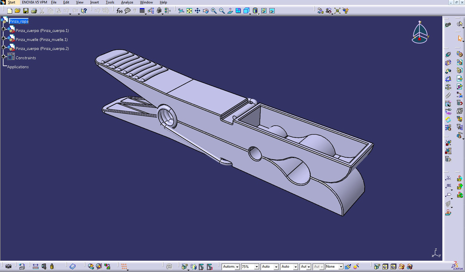Select the Pinza_ropa root node
This screenshot has height=272, width=465.
point(19,21)
